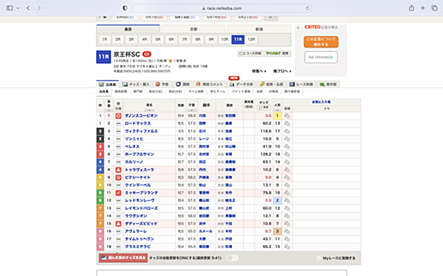Image resolution: width=443 pixels, height=276 pixels.
Task: Click the 切替 mark switch button in header
Action: pyautogui.click(x=119, y=109)
